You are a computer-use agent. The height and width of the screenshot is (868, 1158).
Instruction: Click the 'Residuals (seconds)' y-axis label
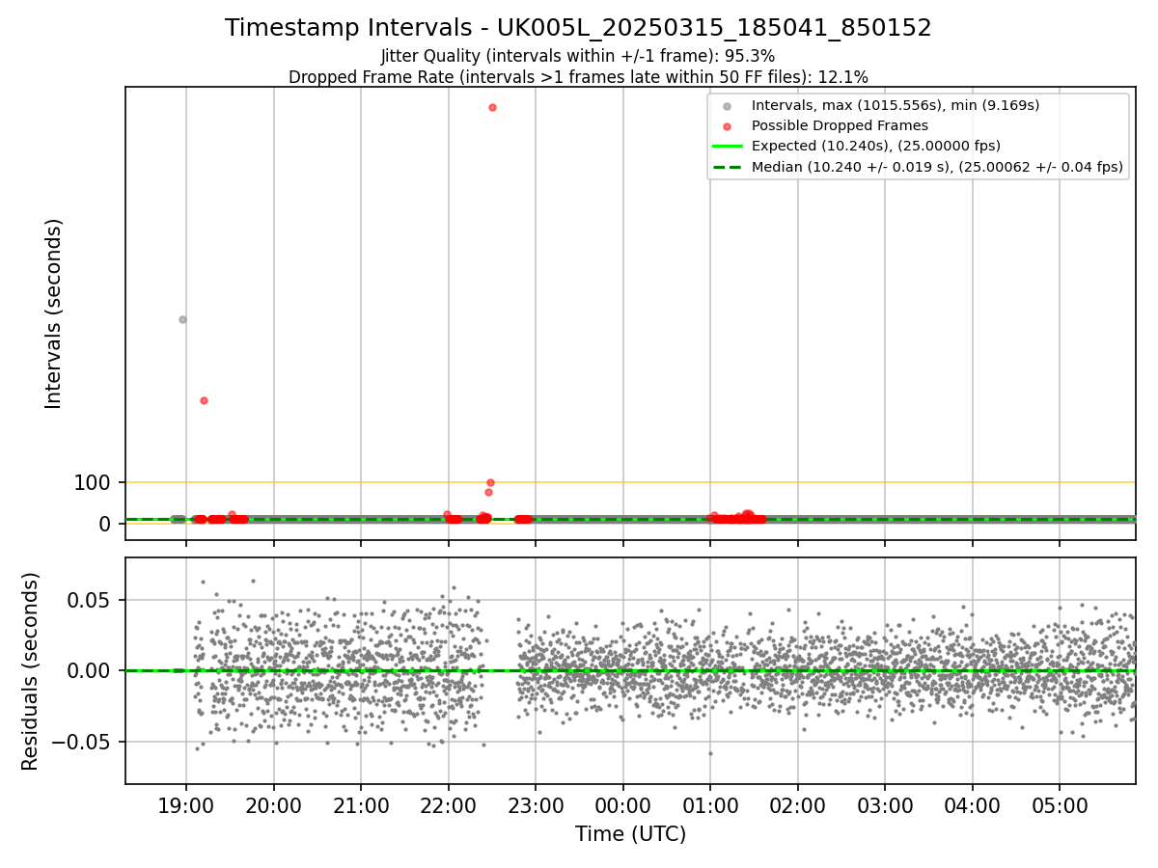click(31, 671)
